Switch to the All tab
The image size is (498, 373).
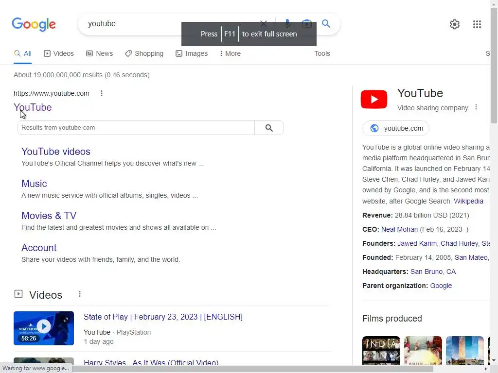pos(22,53)
